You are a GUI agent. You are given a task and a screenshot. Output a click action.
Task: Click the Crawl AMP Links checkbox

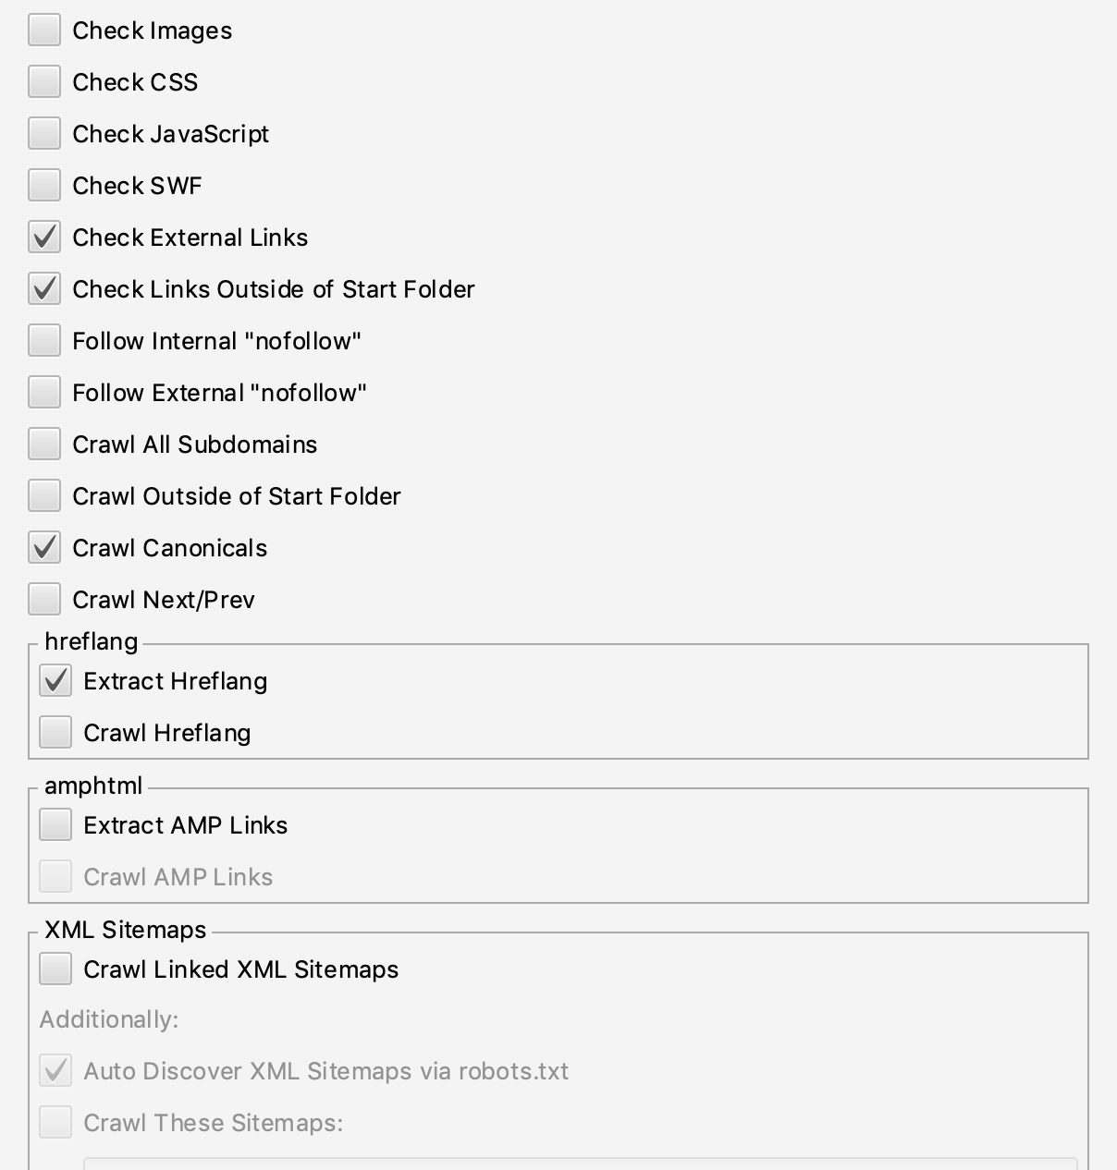55,877
